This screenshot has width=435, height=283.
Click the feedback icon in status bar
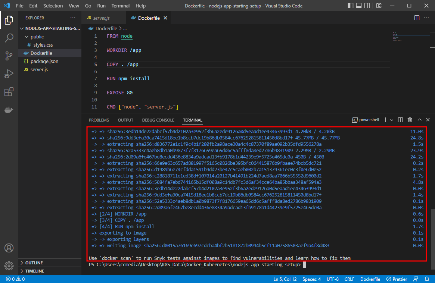(416, 279)
